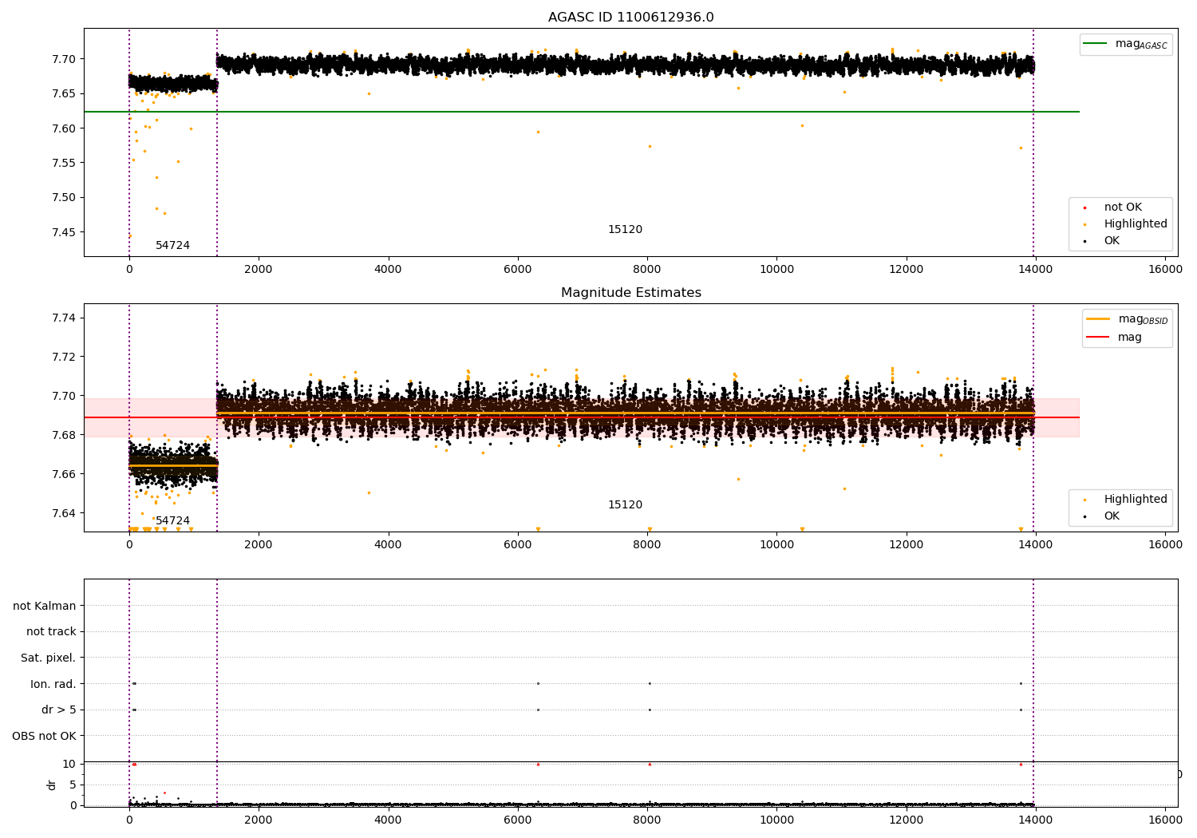Image resolution: width=1197 pixels, height=838 pixels.
Task: Click the 7.64 tick on middle y-axis
Action: point(64,513)
